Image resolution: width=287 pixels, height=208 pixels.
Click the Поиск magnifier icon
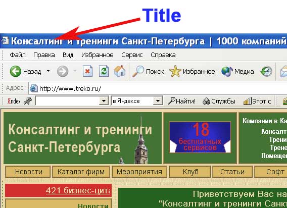(138, 71)
